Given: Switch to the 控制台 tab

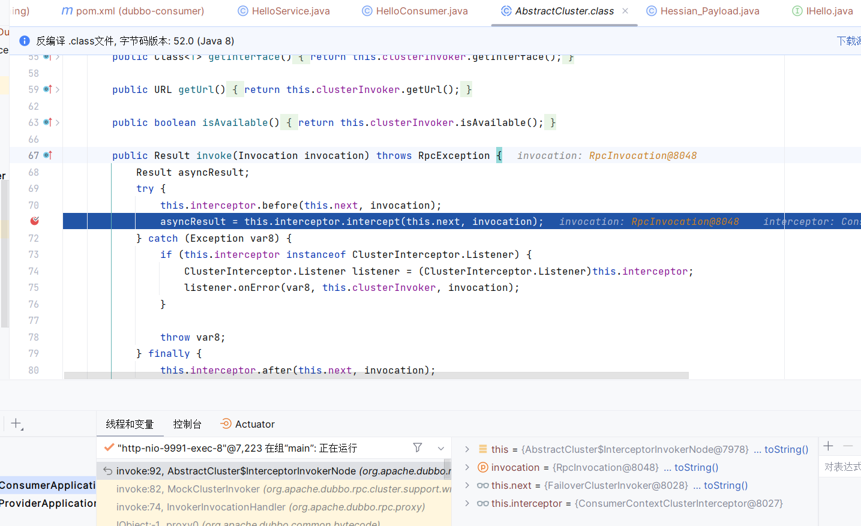Looking at the screenshot, I should [x=187, y=424].
